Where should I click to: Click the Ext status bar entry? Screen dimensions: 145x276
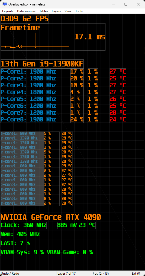[136, 273]
